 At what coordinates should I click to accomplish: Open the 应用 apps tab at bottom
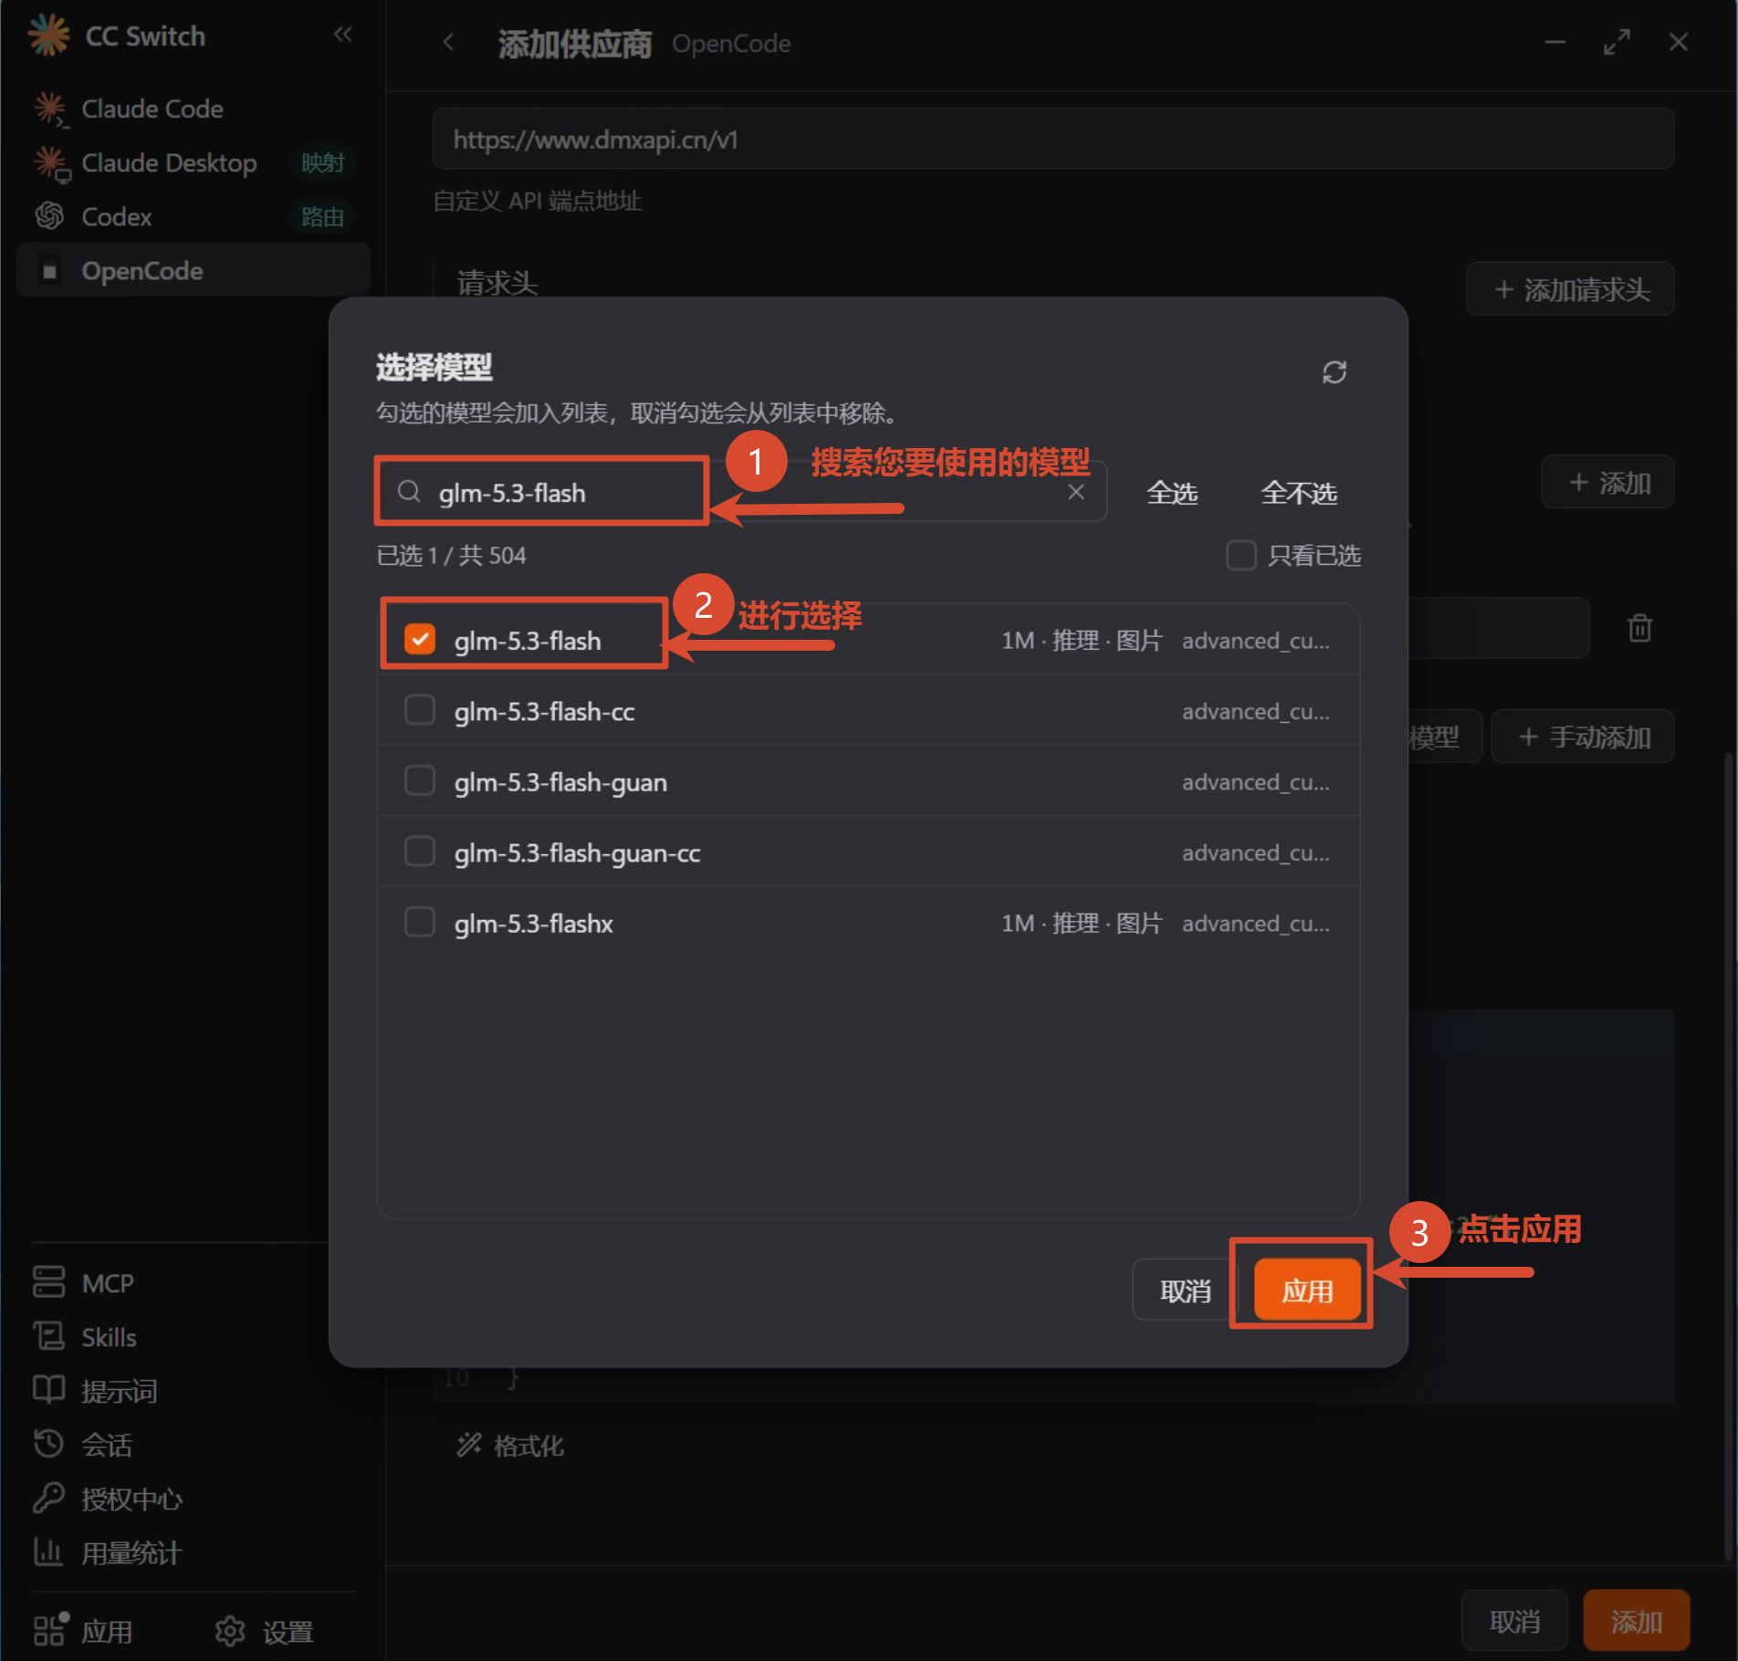point(84,1631)
